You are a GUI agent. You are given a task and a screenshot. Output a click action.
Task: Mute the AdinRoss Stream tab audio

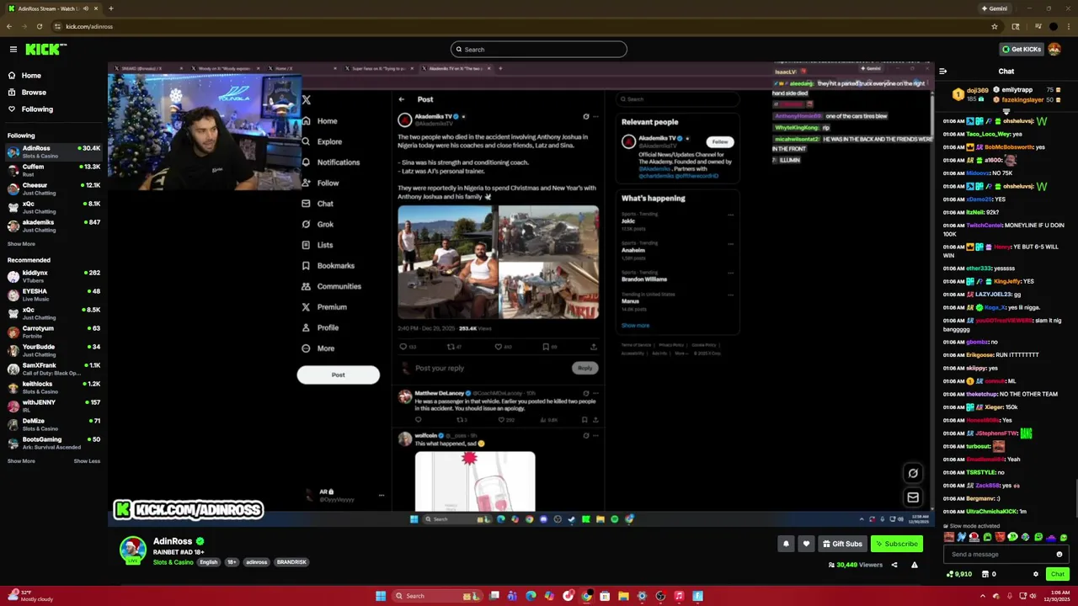pos(84,8)
